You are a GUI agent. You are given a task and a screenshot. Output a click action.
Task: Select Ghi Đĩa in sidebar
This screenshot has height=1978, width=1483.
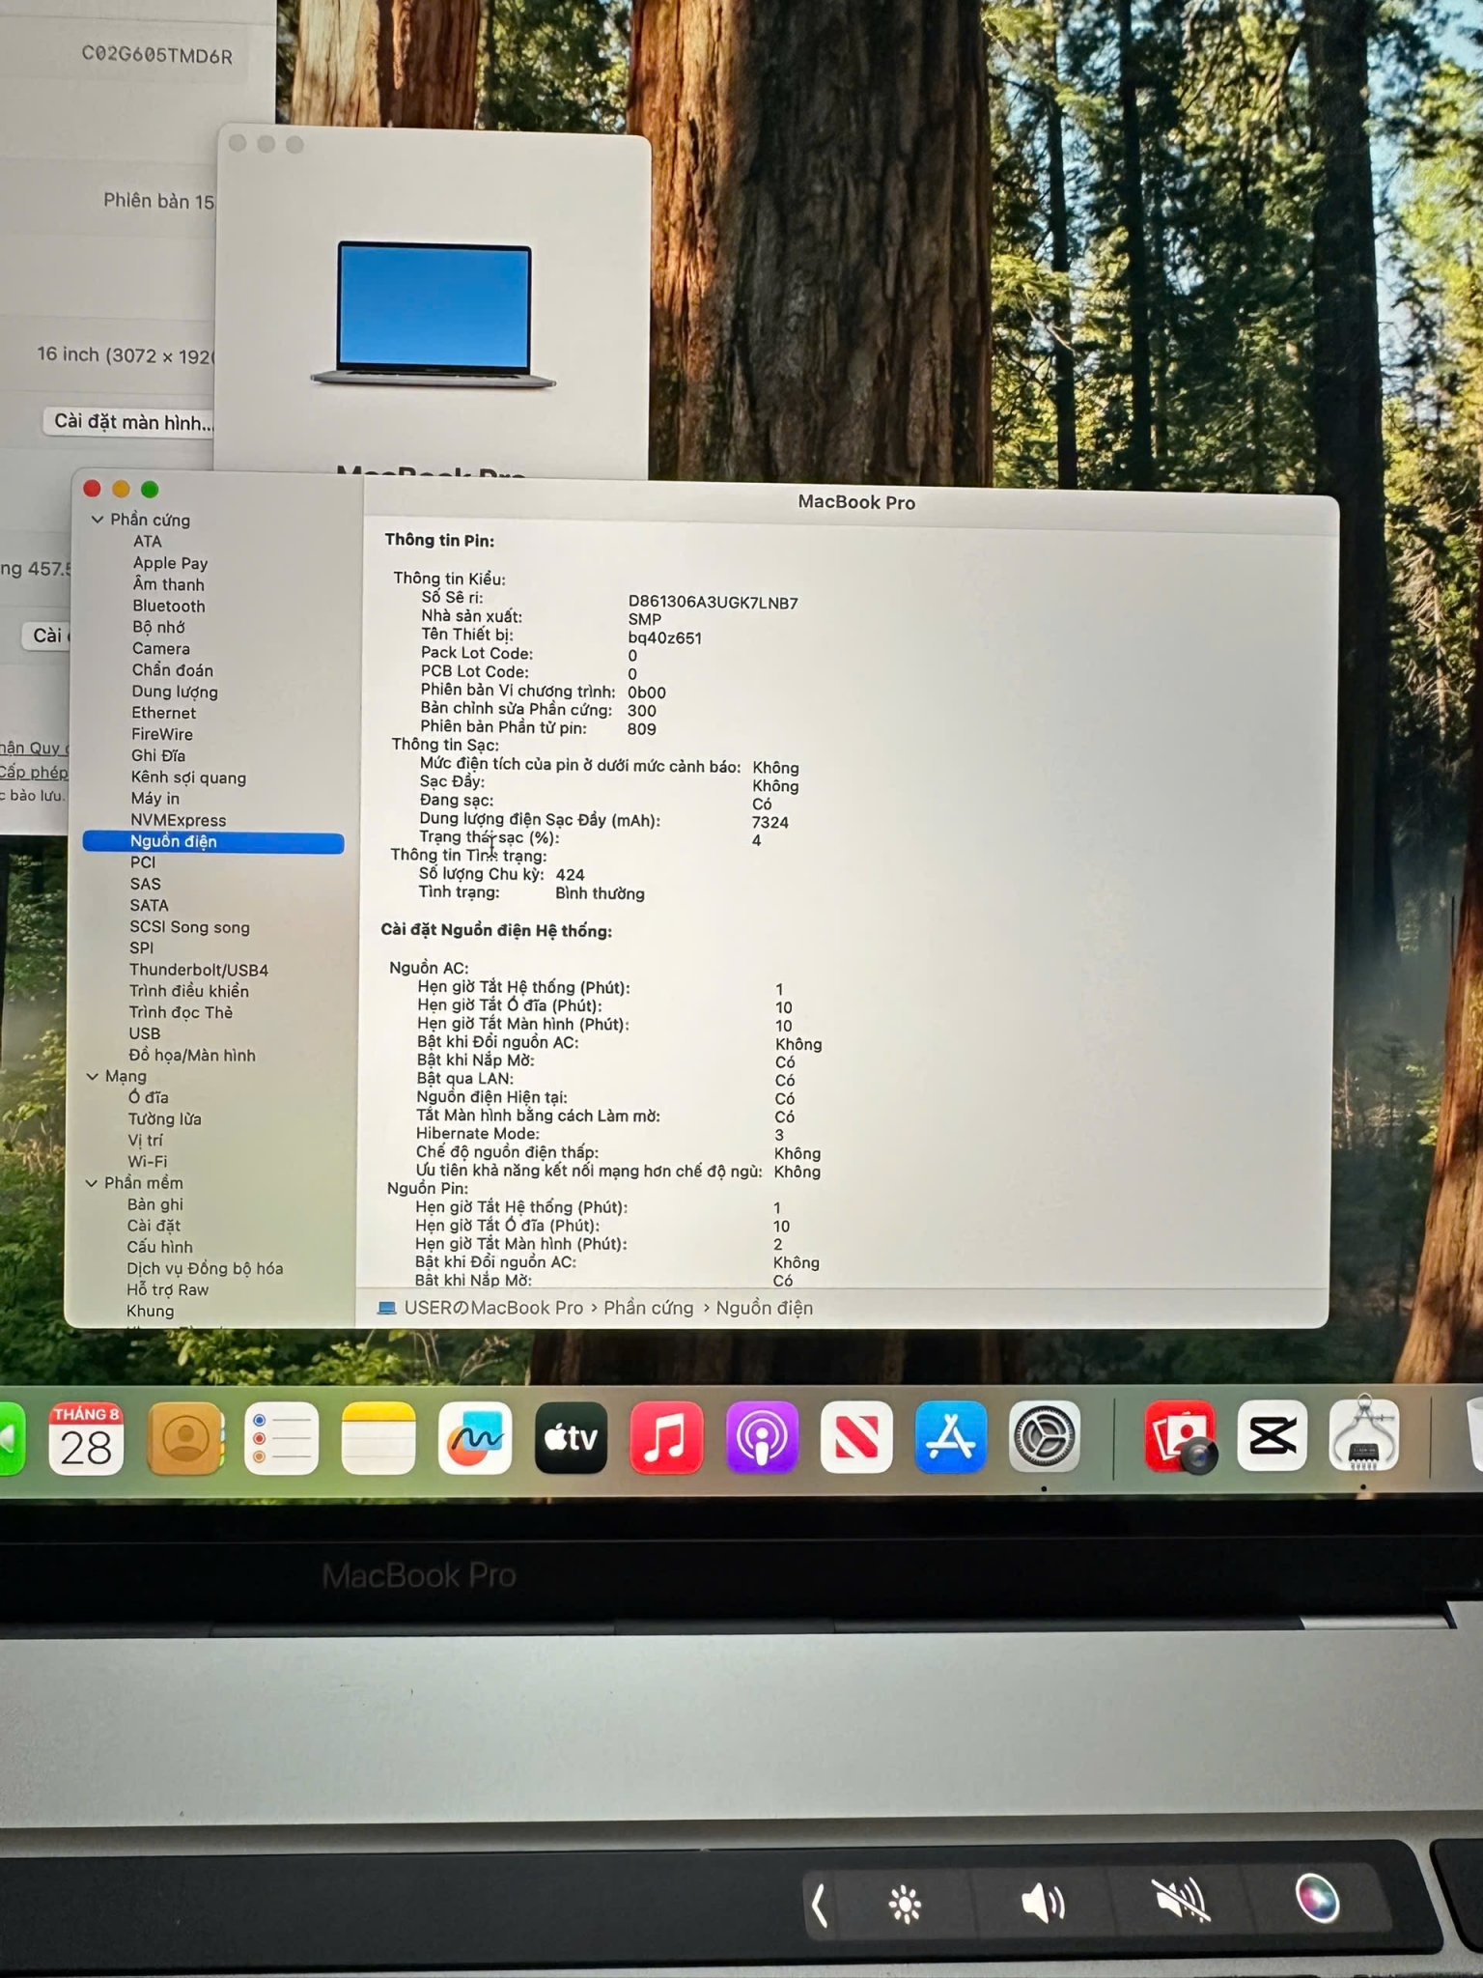[x=158, y=755]
